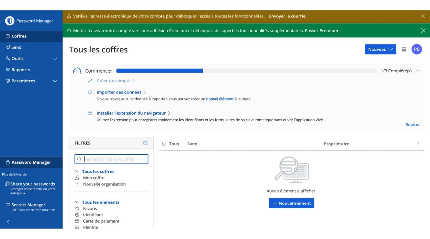Image resolution: width=430 pixels, height=239 pixels.
Task: Open the PB account avatar menu
Action: click(x=417, y=49)
